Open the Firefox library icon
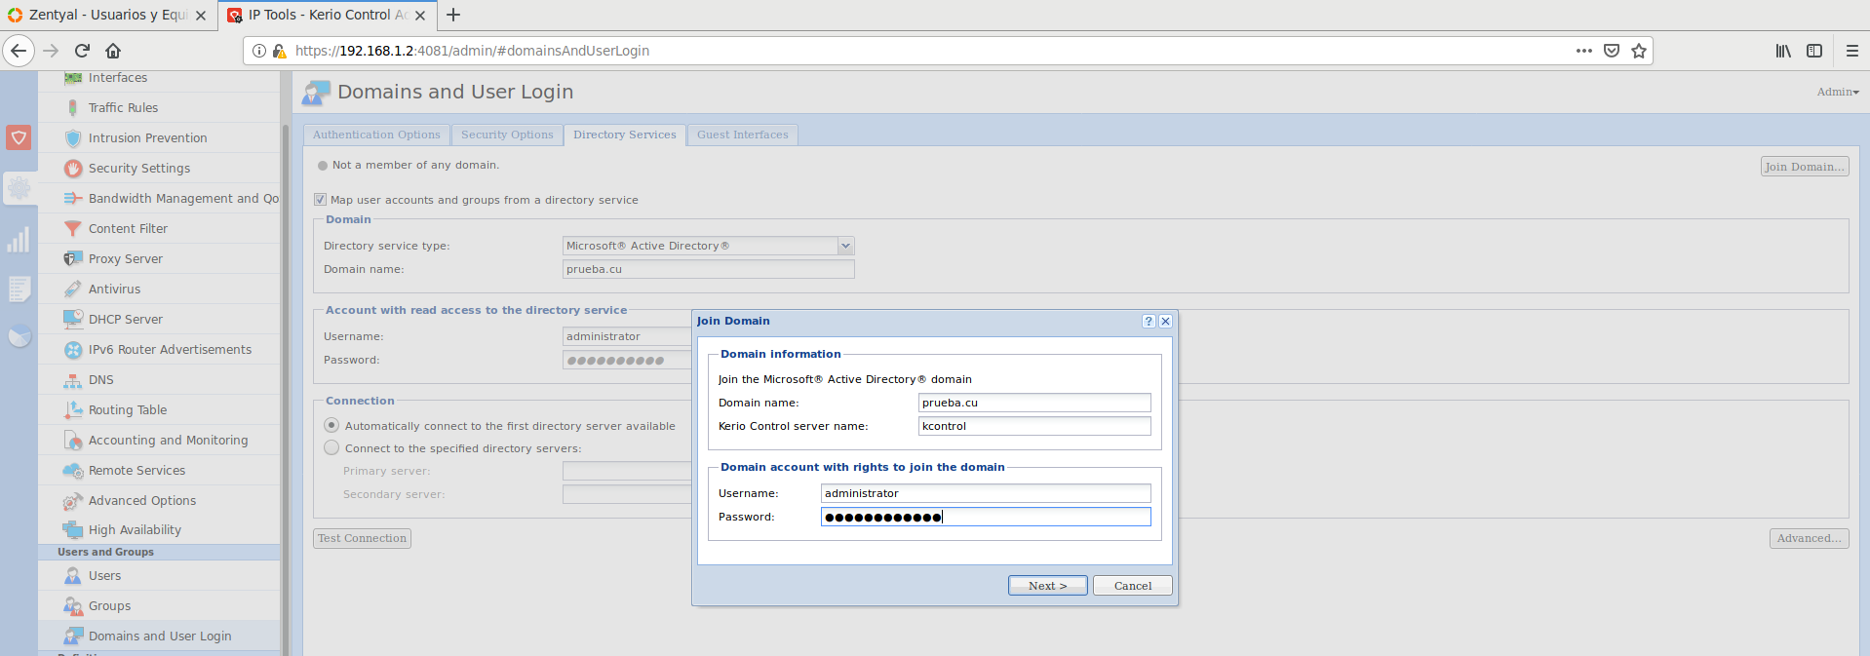 1783,51
